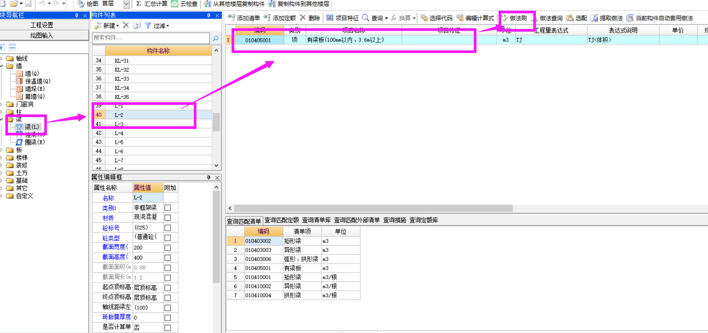The width and height of the screenshot is (708, 333).
Task: Open the 首层 floor dropdown
Action: click(127, 4)
